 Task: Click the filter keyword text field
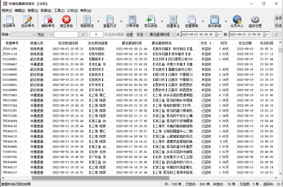click(66, 34)
